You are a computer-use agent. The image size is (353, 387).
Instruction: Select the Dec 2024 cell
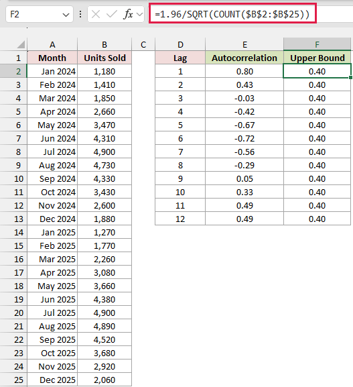(x=52, y=219)
